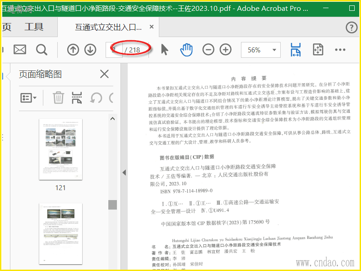The width and height of the screenshot is (361, 271).
Task: Go to previous page up arrow
Action: pos(73,50)
